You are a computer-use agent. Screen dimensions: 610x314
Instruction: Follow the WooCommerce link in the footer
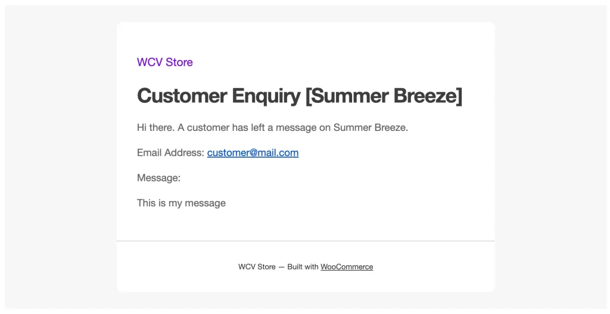pyautogui.click(x=347, y=267)
